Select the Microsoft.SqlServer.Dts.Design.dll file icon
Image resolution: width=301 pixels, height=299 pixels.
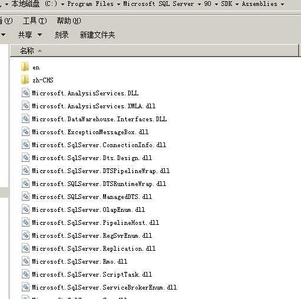[x=25, y=158]
